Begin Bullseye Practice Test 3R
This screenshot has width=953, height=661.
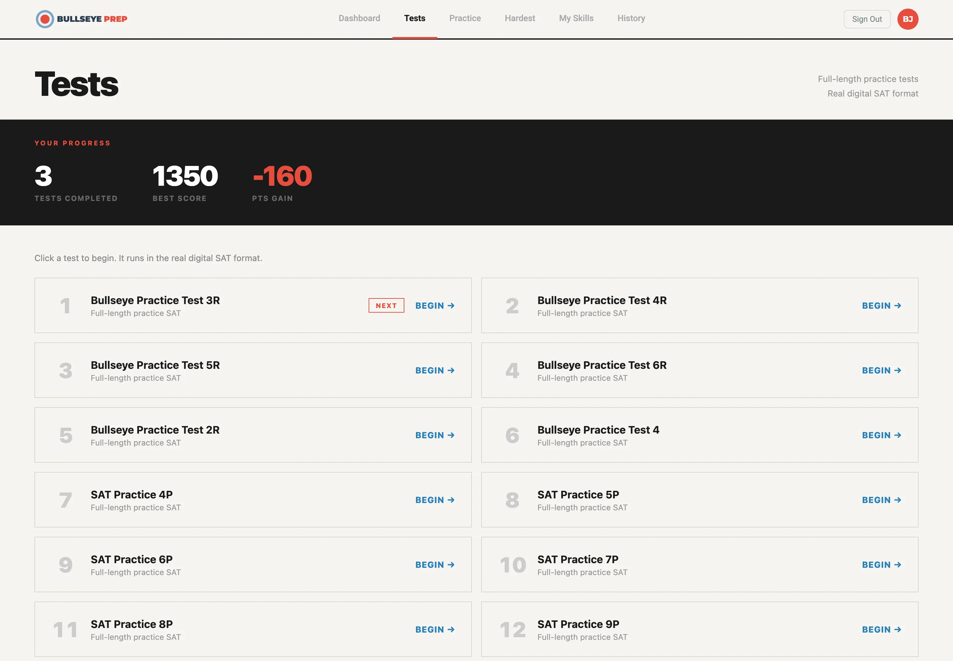pyautogui.click(x=435, y=306)
